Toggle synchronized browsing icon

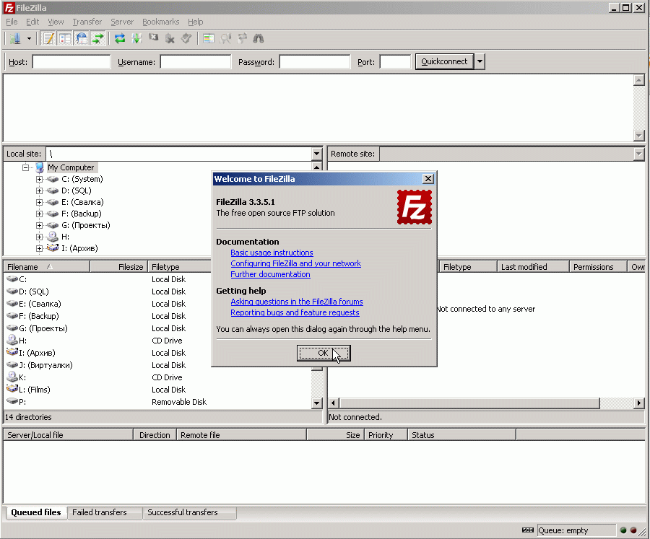tap(242, 38)
